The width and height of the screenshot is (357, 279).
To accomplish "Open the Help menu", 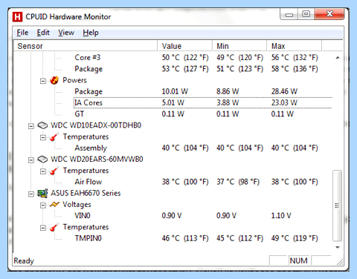I will click(x=91, y=33).
